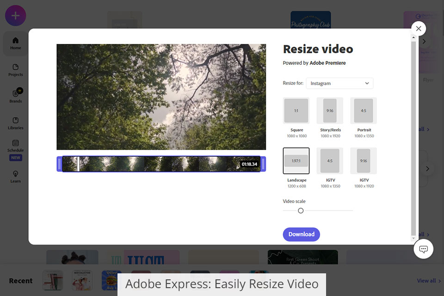Click the video timeline filmstrip
Image resolution: width=444 pixels, height=296 pixels.
click(x=161, y=164)
